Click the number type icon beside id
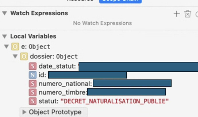Viewport: 198px width, 117px height. 33,75
